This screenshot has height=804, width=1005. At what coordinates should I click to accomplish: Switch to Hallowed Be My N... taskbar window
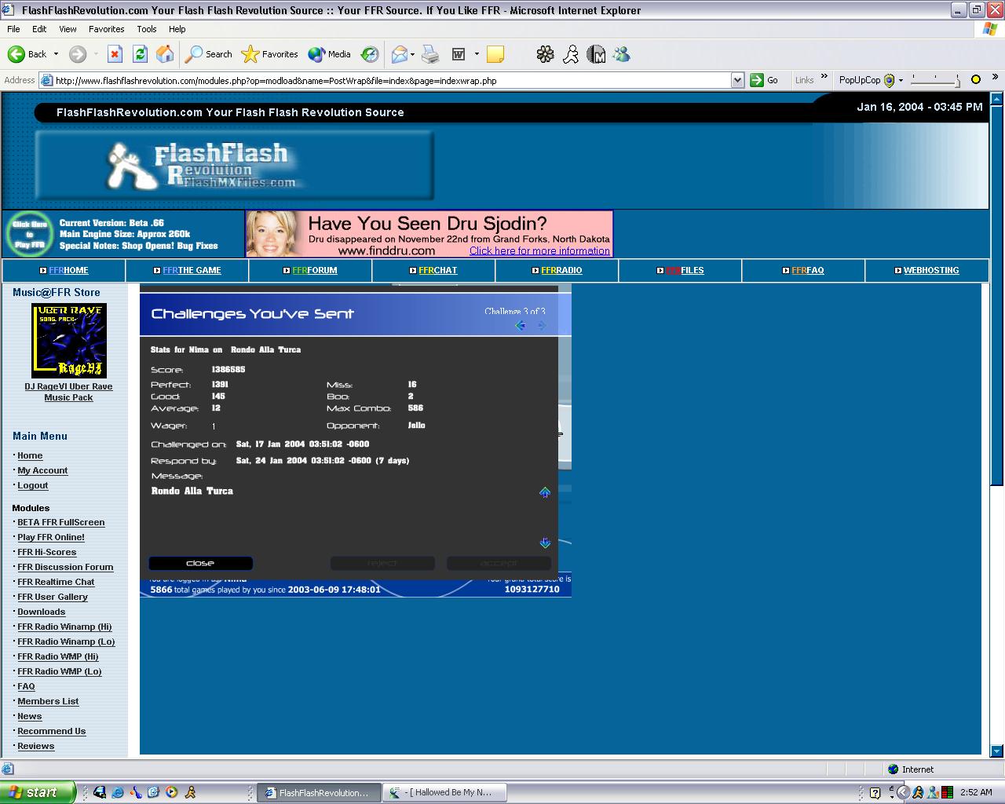(444, 792)
